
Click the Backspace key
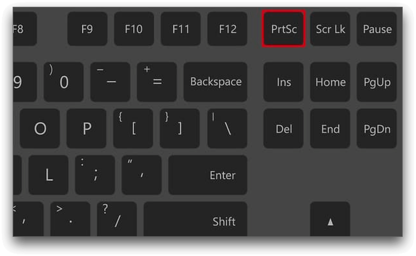click(x=215, y=82)
